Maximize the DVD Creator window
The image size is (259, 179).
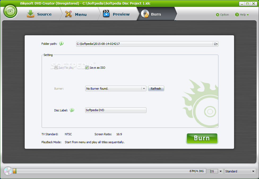click(247, 4)
